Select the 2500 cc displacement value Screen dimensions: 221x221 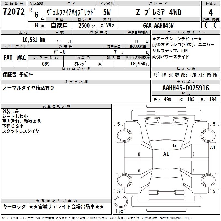click(x=84, y=25)
